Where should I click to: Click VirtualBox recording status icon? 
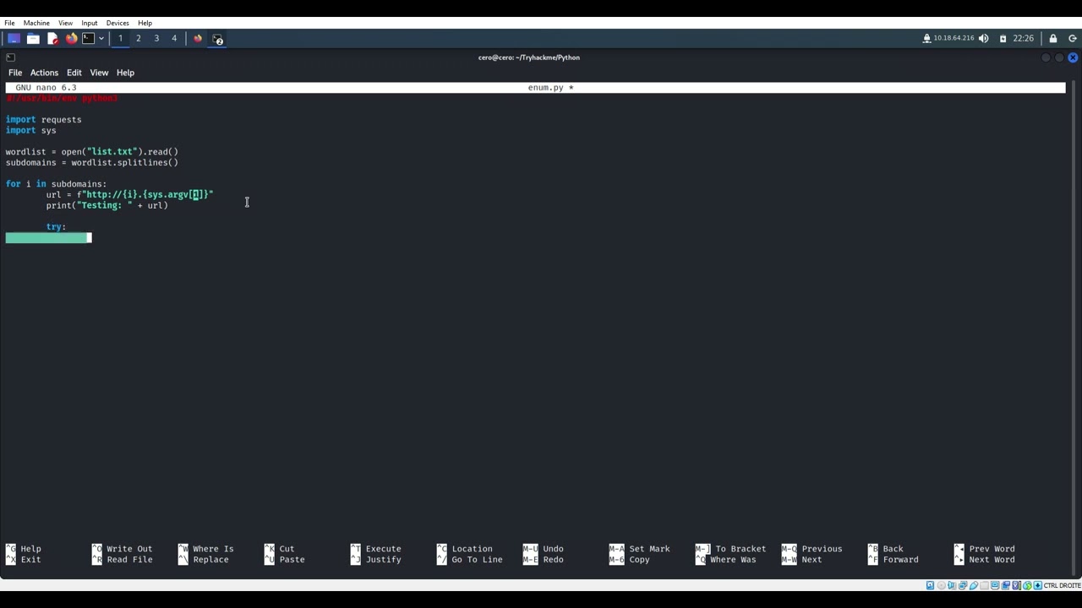pyautogui.click(x=1005, y=585)
